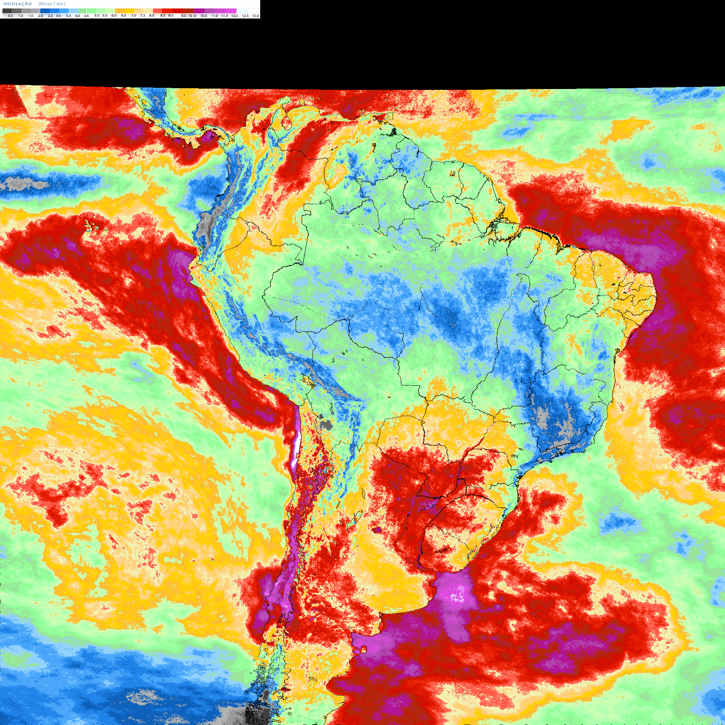Click the 4.5 legend value

[86, 16]
